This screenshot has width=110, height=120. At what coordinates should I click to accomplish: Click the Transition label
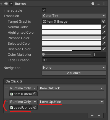(x=11, y=16)
